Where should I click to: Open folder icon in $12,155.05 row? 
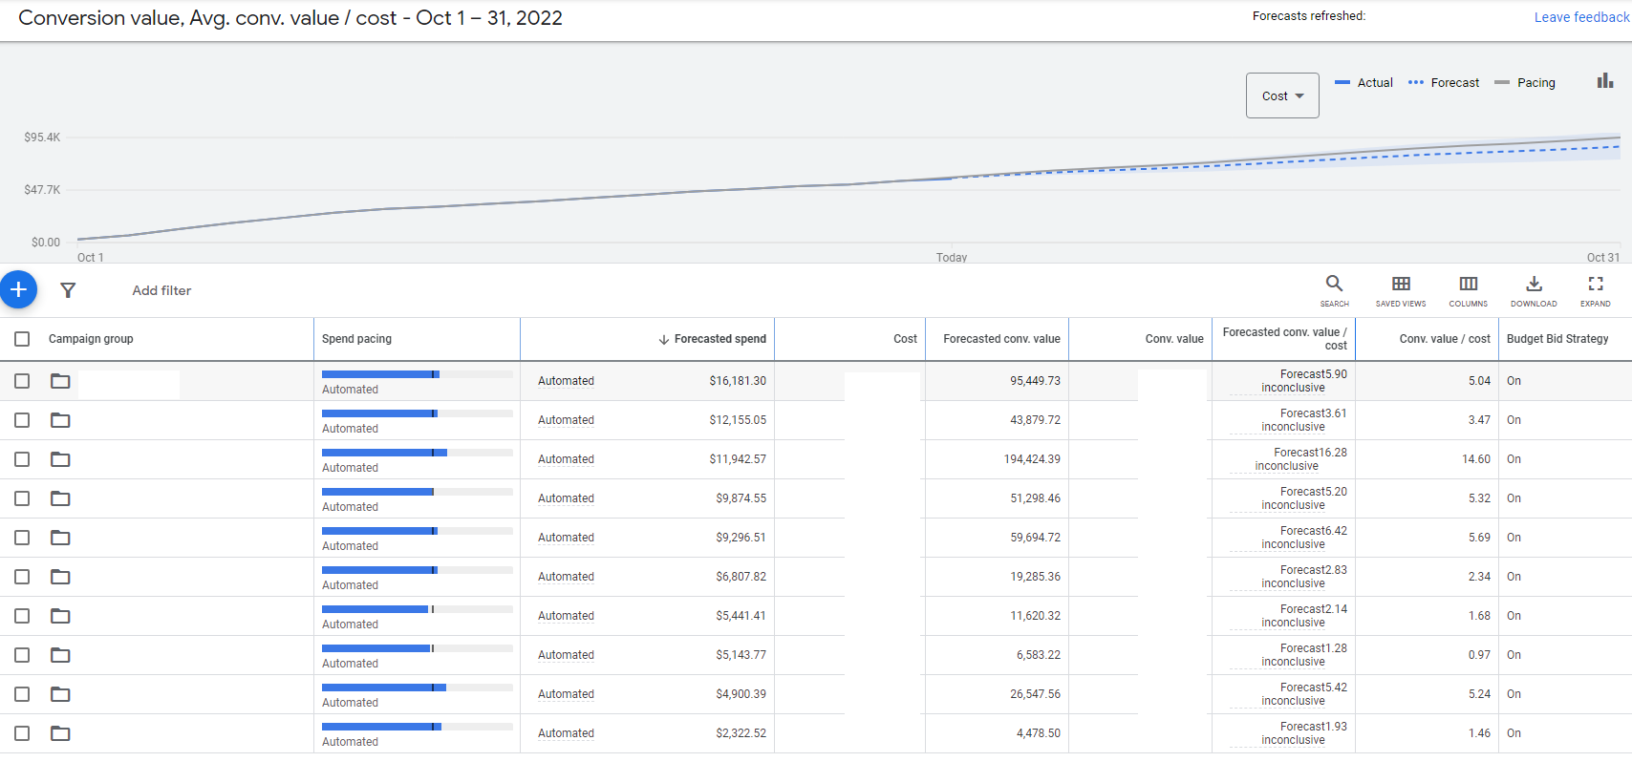coord(60,420)
